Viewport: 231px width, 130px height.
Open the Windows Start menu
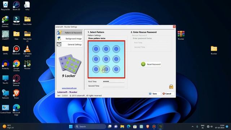click(x=71, y=126)
